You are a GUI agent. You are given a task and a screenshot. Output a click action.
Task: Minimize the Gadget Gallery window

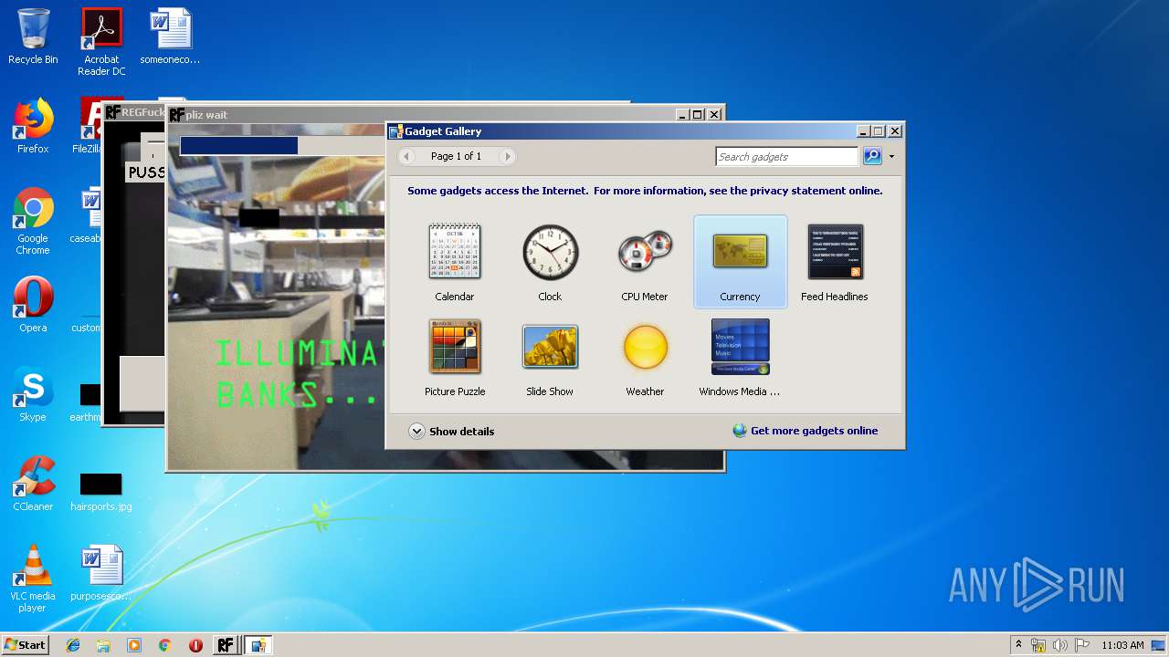pos(863,131)
